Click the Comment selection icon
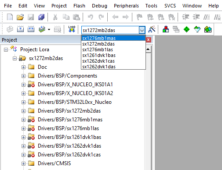 point(207,17)
